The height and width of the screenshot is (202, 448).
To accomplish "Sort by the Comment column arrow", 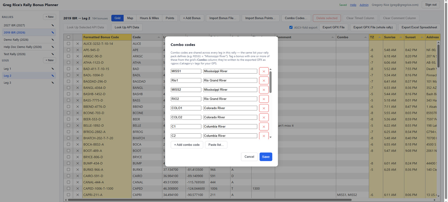I will tap(333, 37).
